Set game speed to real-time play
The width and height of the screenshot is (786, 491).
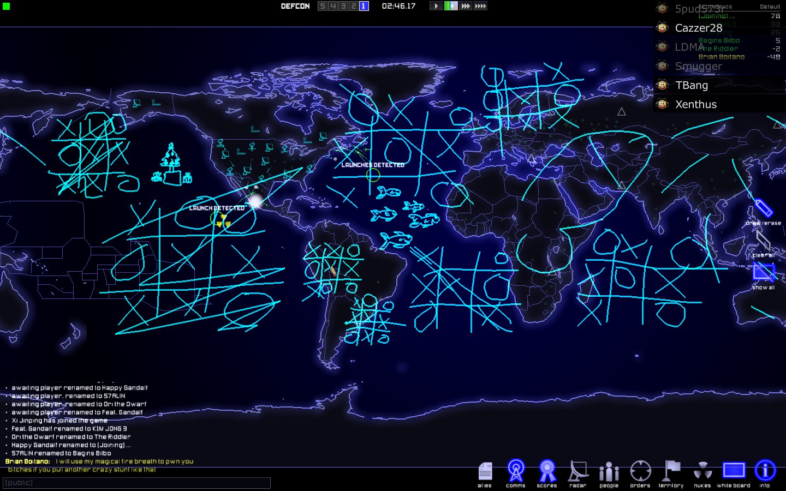[436, 6]
